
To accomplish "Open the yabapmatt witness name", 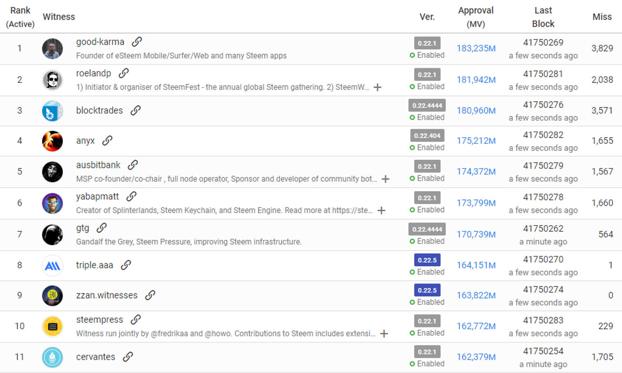I will click(x=97, y=197).
